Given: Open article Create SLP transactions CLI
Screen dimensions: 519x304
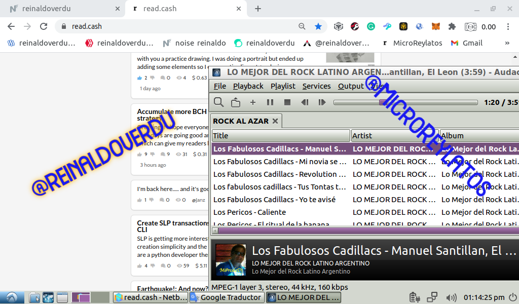Looking at the screenshot, I should 172,226.
